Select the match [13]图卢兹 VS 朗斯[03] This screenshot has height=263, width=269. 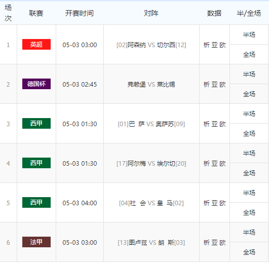pos(151,243)
